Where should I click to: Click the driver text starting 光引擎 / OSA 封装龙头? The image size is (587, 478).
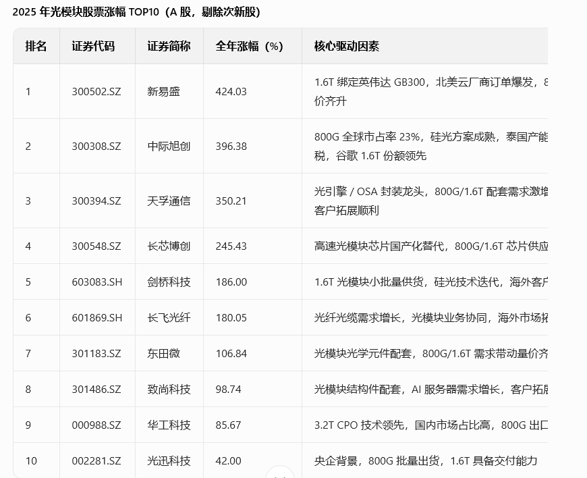click(431, 201)
